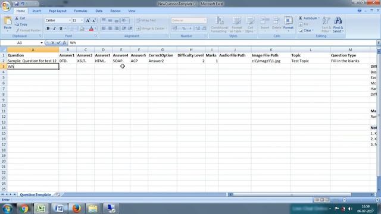Viewport: 381px width, 214px height.
Task: Align text left
Action: pos(104,29)
